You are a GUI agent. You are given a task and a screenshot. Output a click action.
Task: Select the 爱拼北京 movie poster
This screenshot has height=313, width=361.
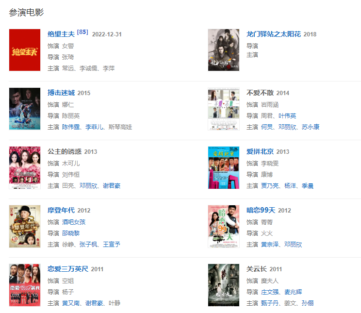pos(224,167)
